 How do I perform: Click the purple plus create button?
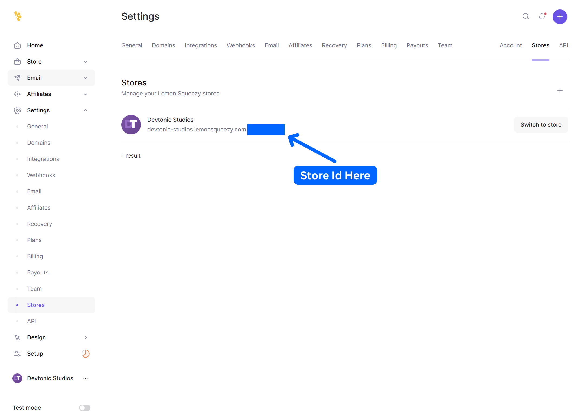tap(560, 17)
